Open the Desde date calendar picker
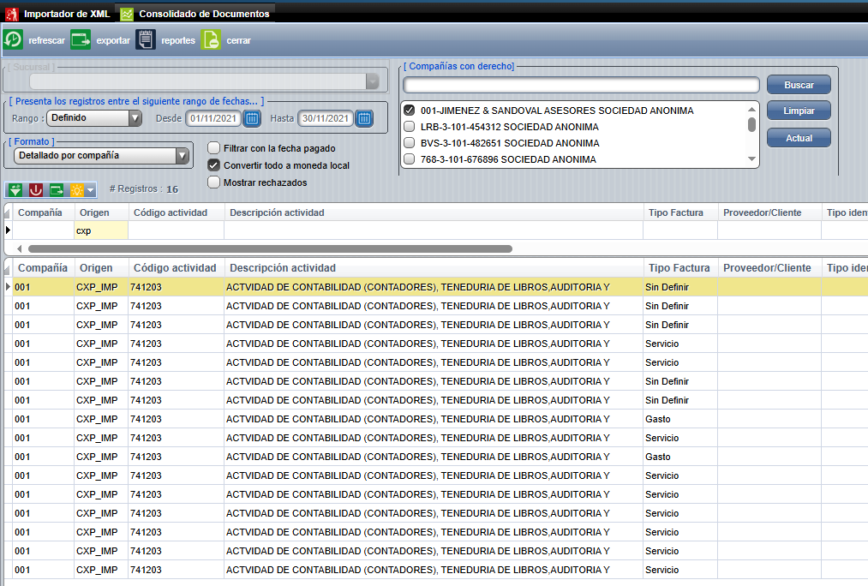This screenshot has height=586, width=868. pyautogui.click(x=253, y=118)
